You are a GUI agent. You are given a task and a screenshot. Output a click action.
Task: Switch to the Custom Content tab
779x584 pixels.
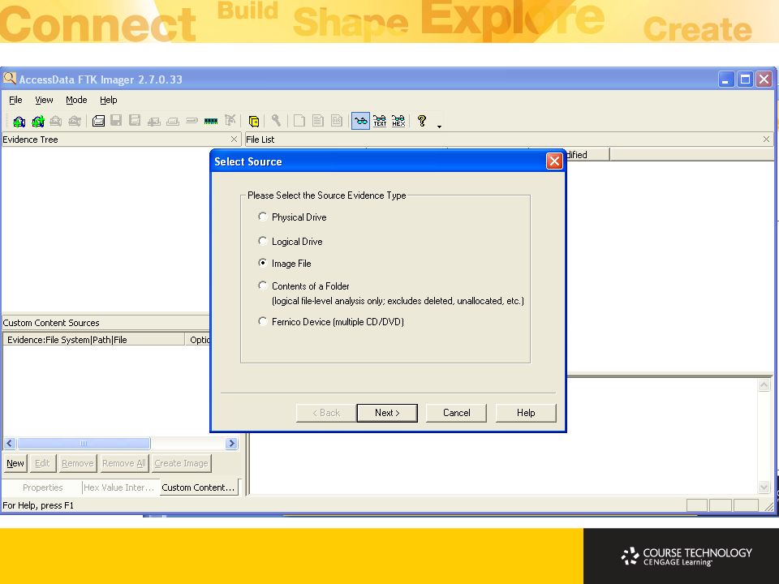pyautogui.click(x=198, y=487)
